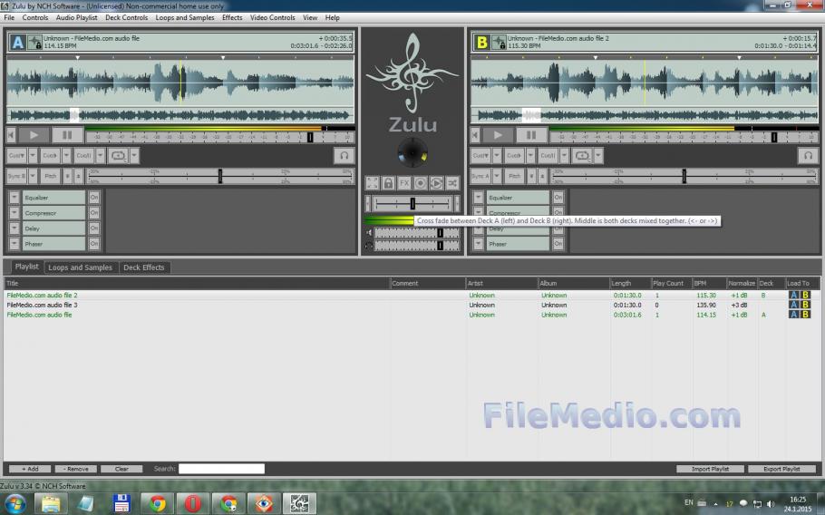Viewport: 825px width, 515px height.
Task: Toggle Phaser On for Deck B
Action: point(558,244)
